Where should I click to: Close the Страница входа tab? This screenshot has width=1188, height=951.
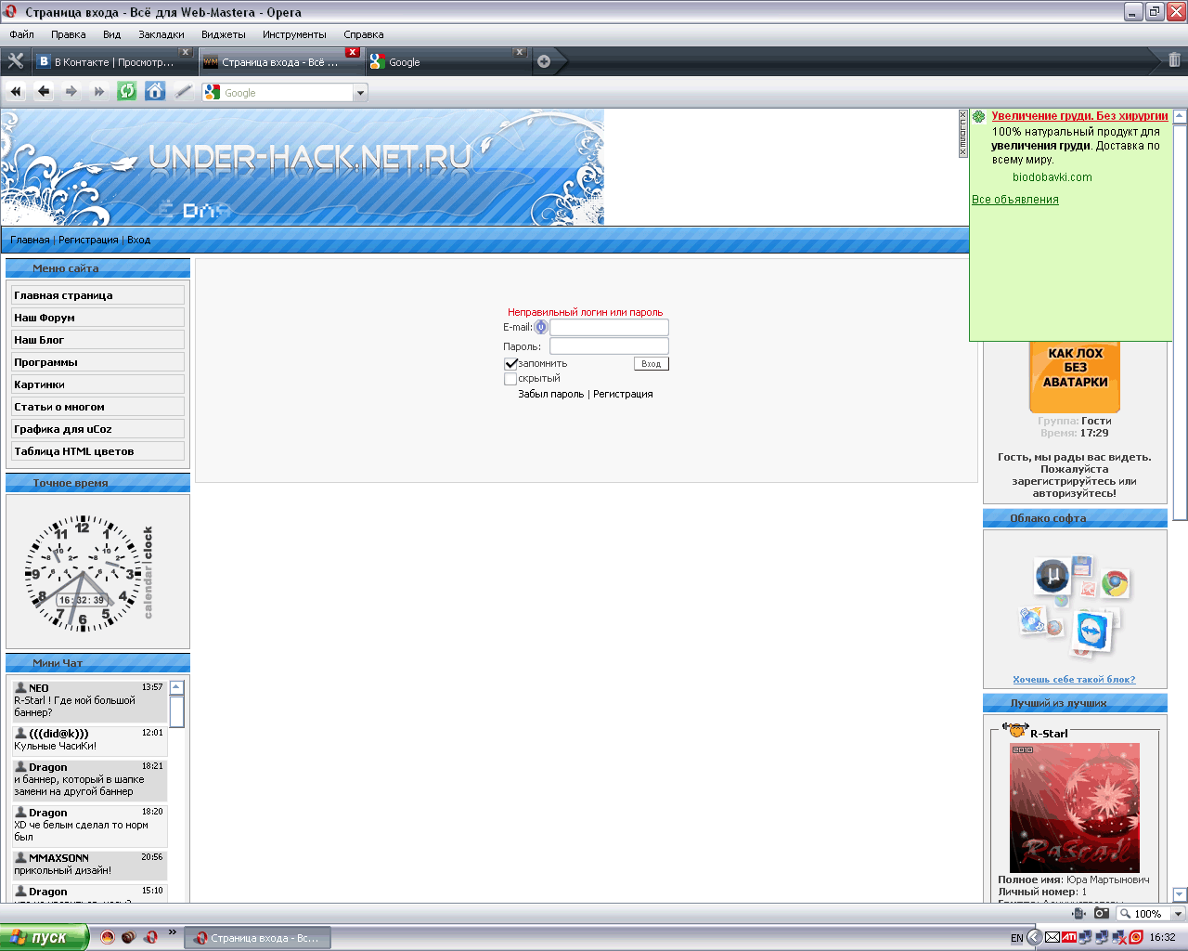point(353,52)
